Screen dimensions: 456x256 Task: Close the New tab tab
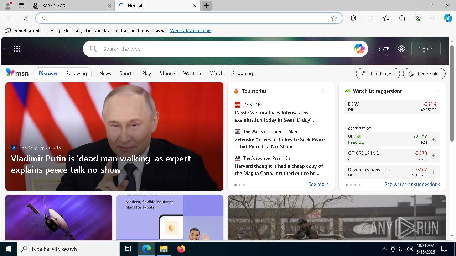pos(195,6)
